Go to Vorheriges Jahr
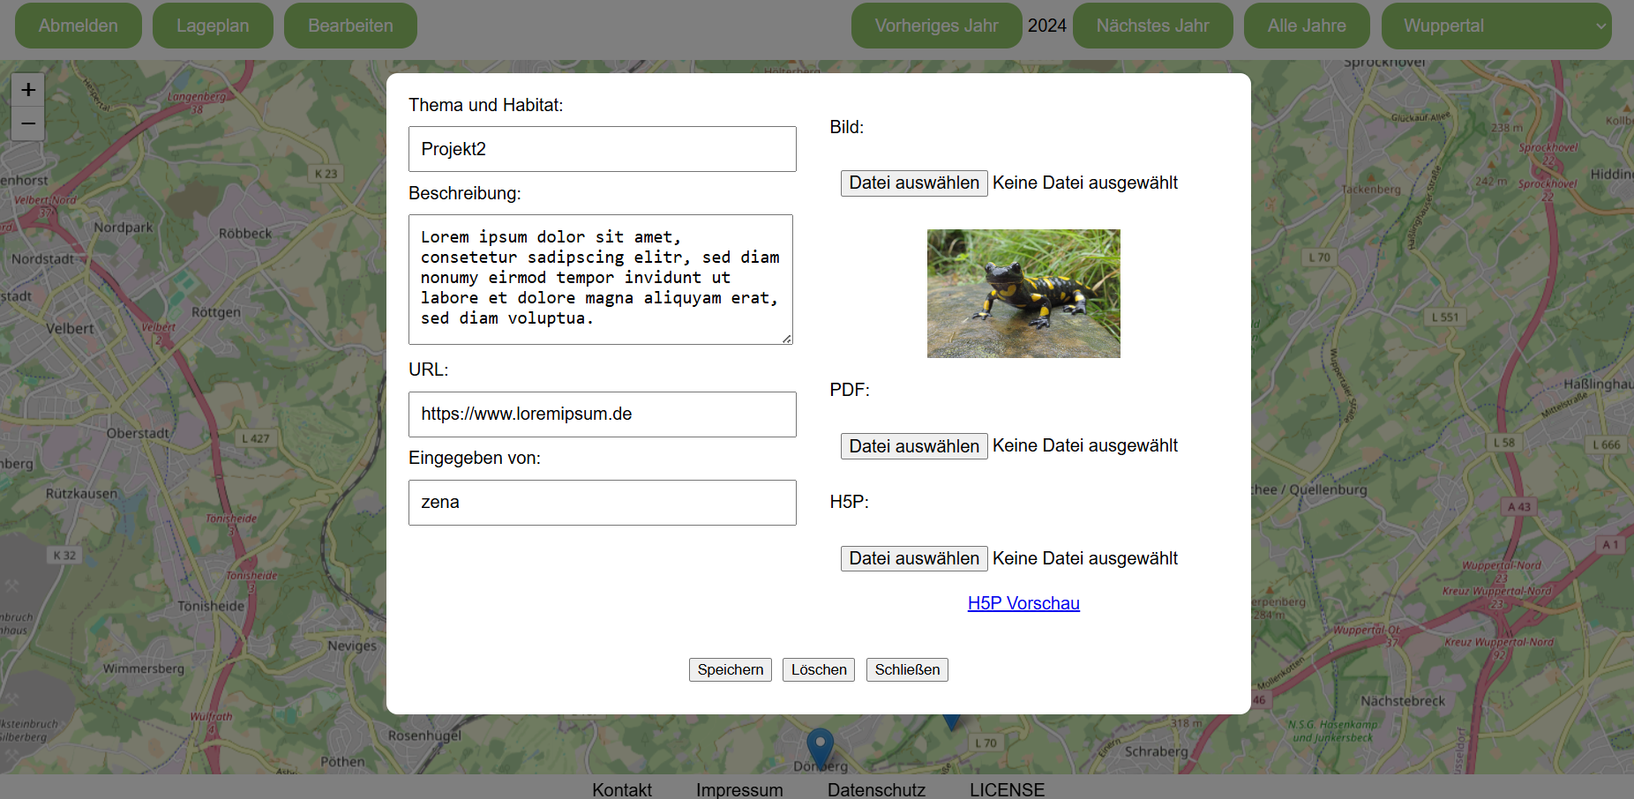Image resolution: width=1634 pixels, height=799 pixels. click(936, 26)
